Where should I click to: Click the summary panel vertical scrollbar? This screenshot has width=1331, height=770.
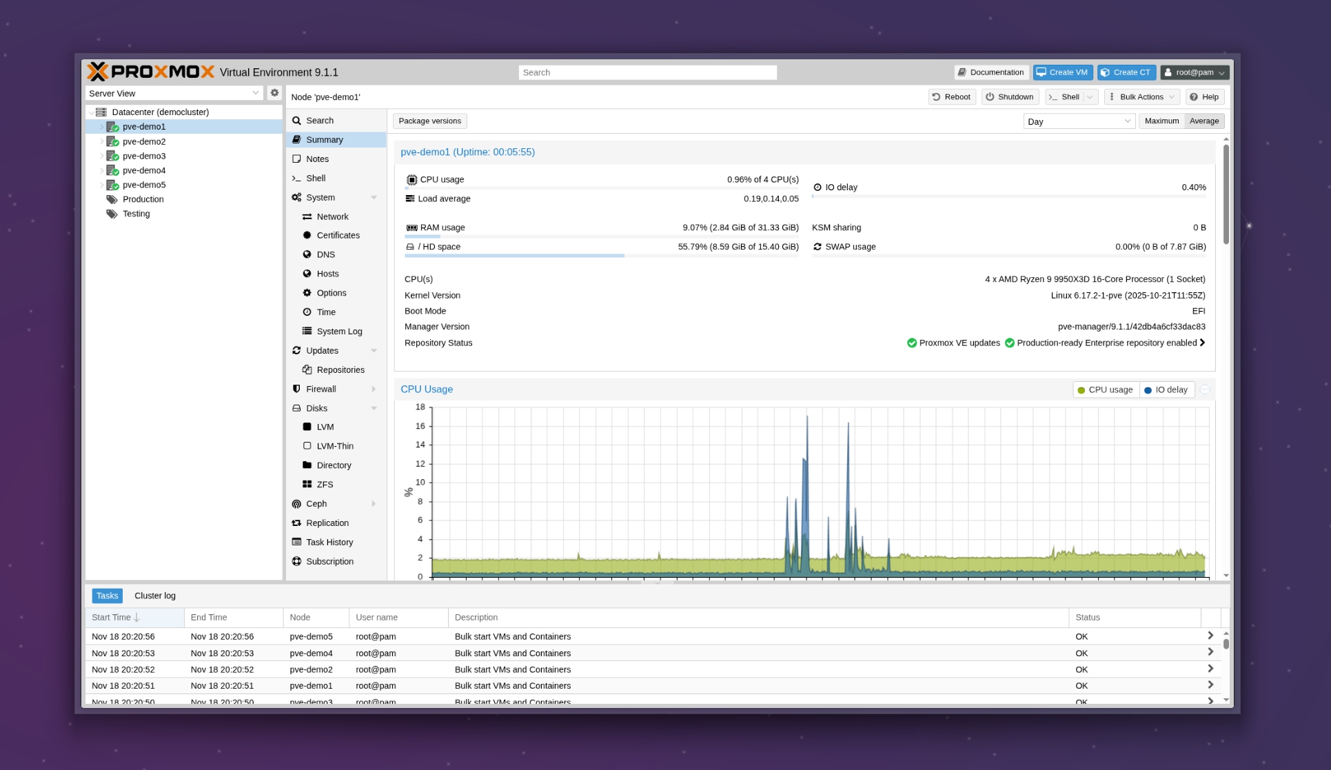pyautogui.click(x=1226, y=194)
